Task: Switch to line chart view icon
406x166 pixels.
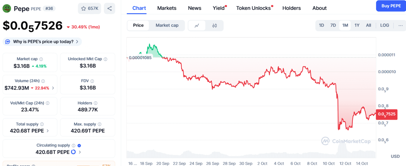Action: (x=197, y=25)
